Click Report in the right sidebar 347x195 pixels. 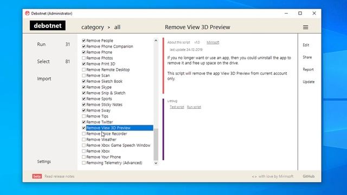308,69
